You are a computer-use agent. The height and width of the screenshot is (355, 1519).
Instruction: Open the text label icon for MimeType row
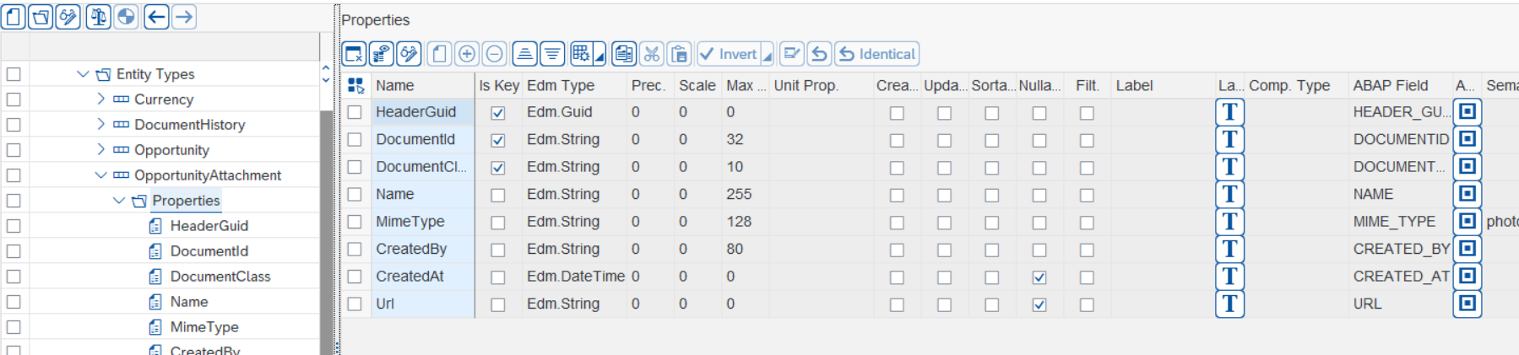coord(1229,222)
